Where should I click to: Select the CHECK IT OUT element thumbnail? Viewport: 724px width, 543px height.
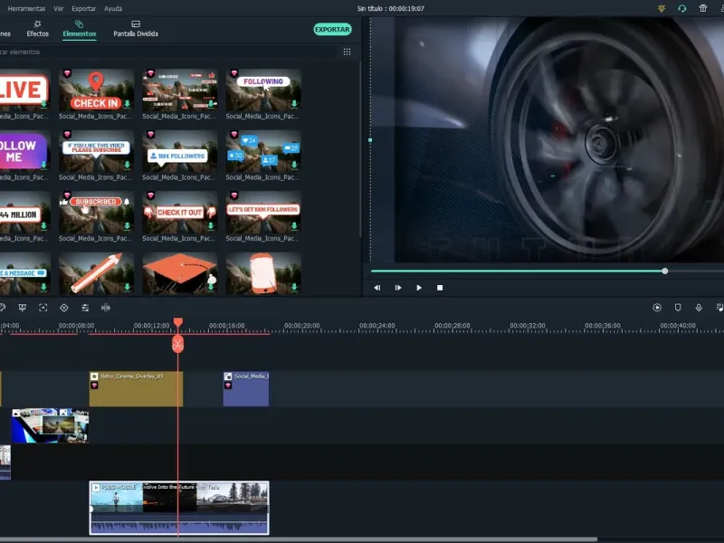179,213
